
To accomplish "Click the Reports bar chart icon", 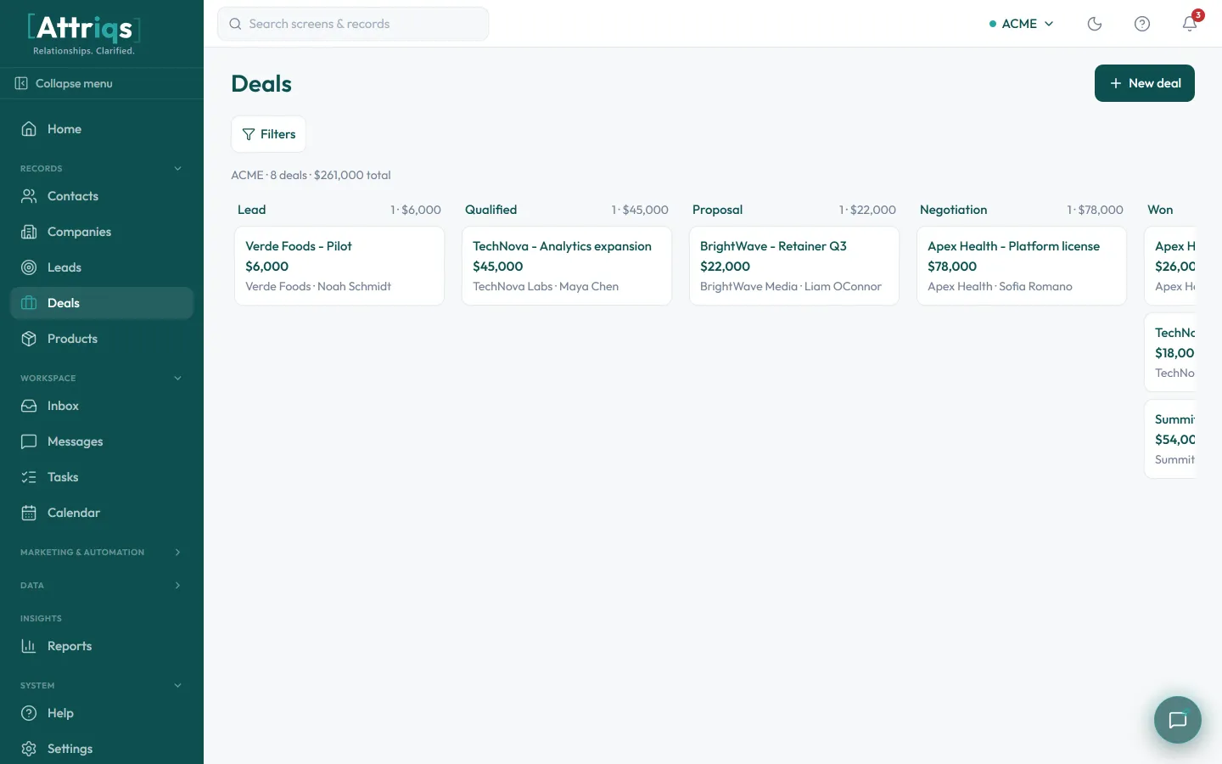I will pos(29,646).
